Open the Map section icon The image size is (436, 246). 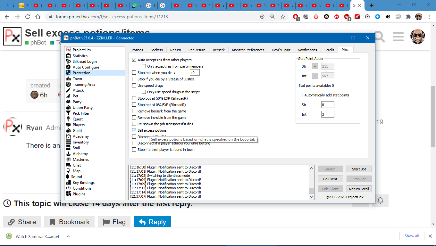68,171
